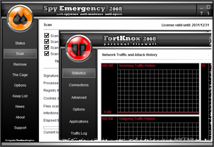
Task: Click '500 KB' on incoming traffic graph
Action: pyautogui.click(x=107, y=65)
